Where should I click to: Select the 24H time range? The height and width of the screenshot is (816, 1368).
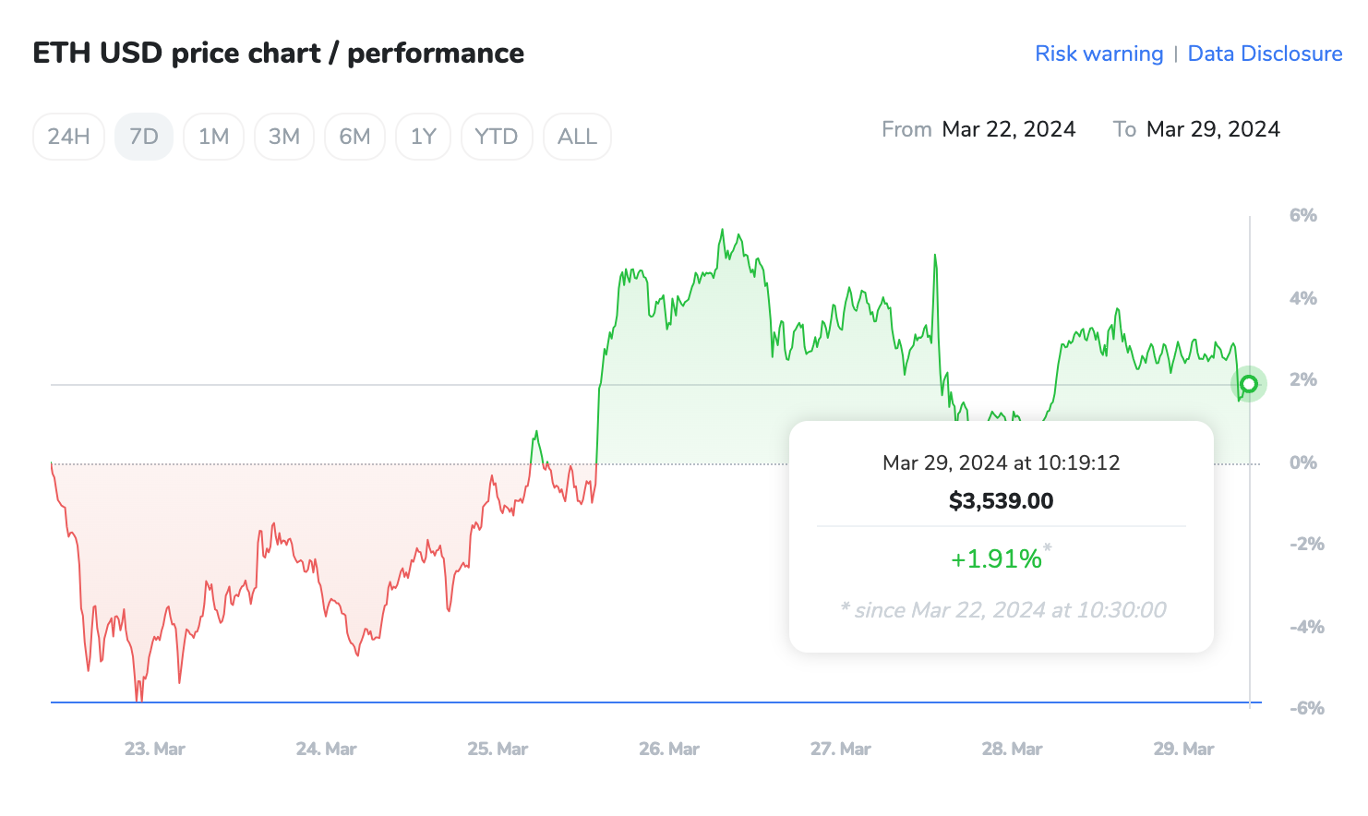click(68, 136)
